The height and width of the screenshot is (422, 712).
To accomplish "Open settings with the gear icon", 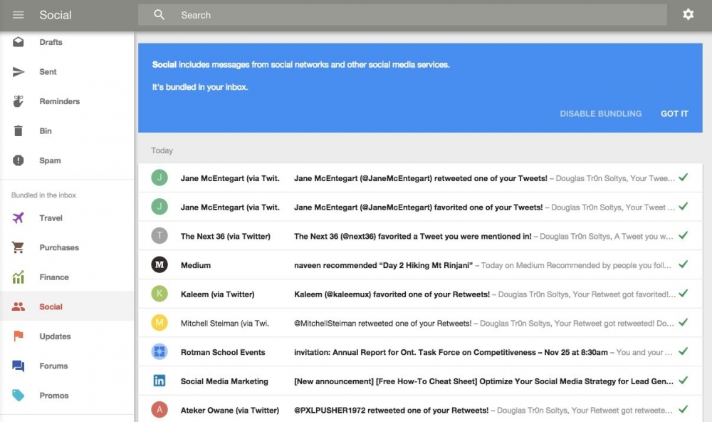I will point(688,14).
